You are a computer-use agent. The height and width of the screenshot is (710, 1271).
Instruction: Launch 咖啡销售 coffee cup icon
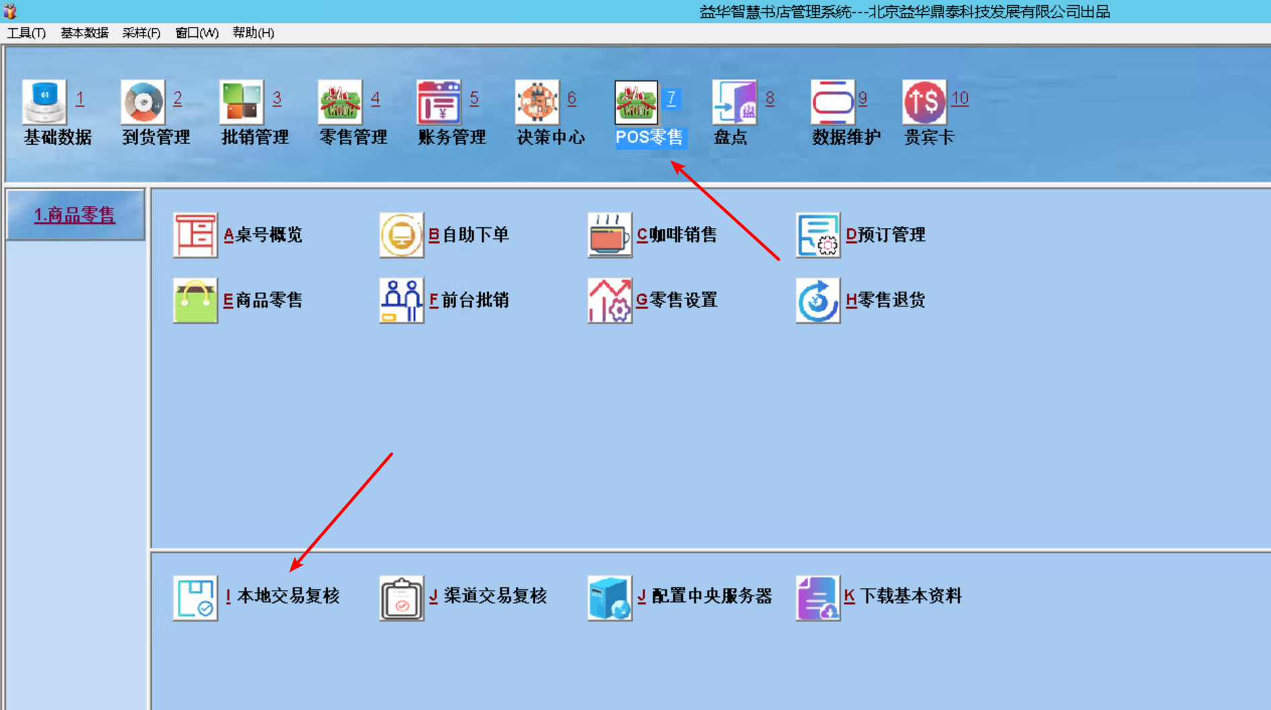(x=610, y=235)
